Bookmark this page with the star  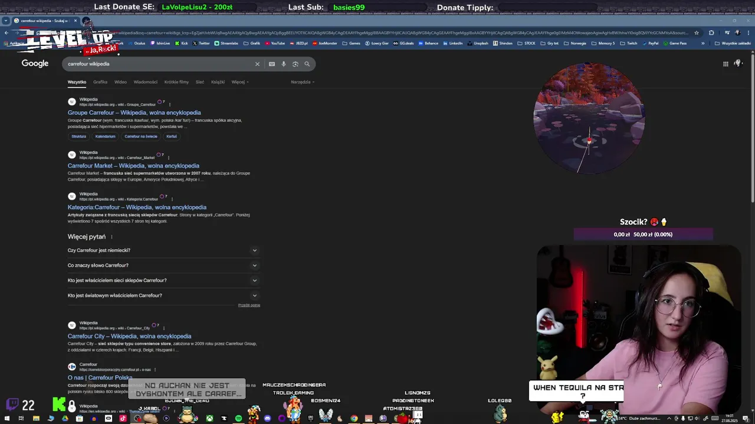tap(697, 33)
